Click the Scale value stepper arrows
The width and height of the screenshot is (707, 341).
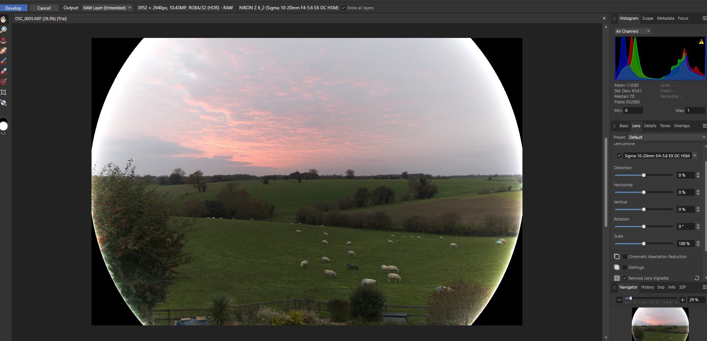tap(698, 244)
